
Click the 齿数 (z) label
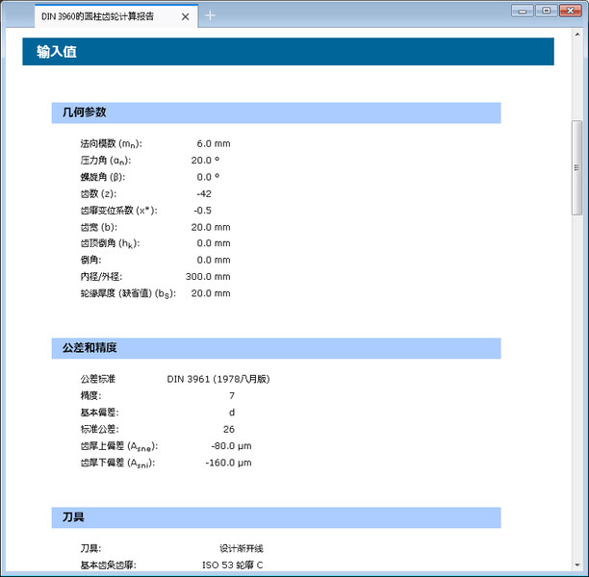pyautogui.click(x=98, y=193)
